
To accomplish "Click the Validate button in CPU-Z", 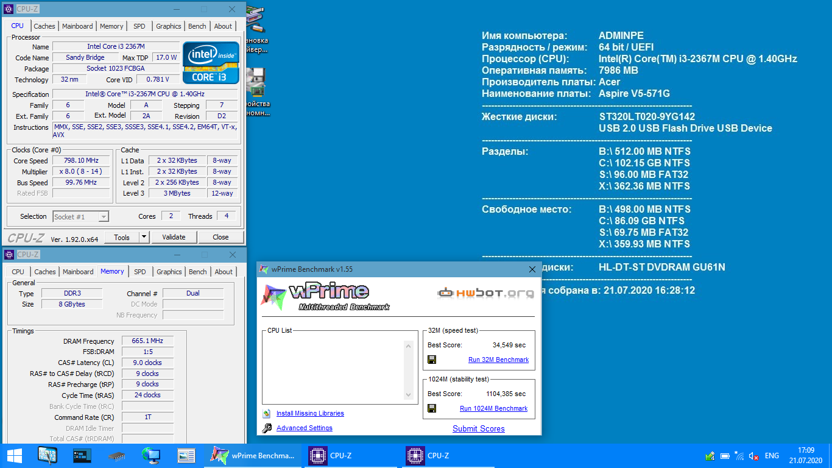I will click(174, 237).
